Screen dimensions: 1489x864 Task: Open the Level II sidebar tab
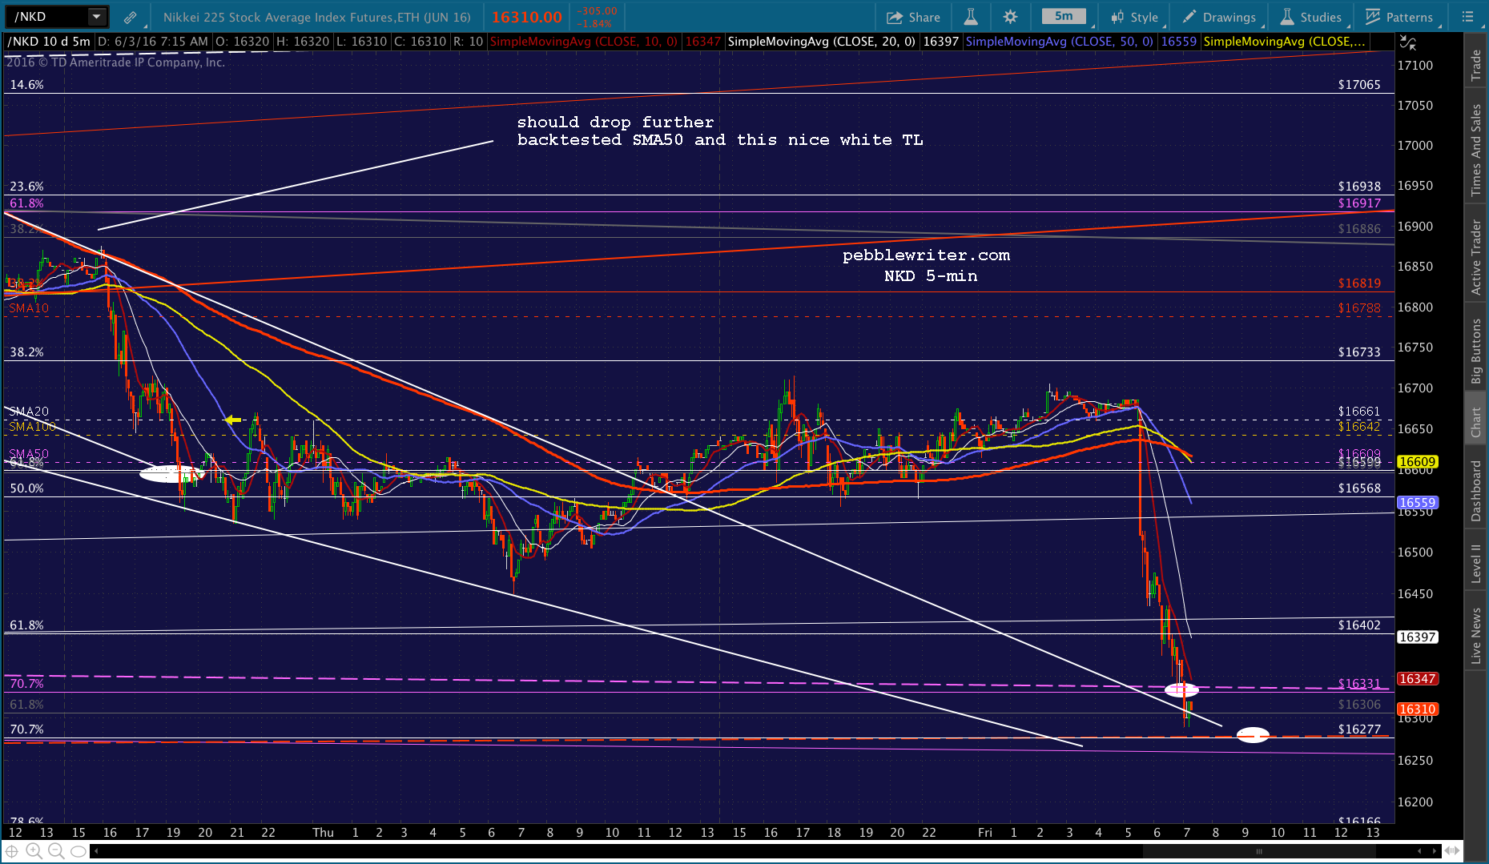1476,564
